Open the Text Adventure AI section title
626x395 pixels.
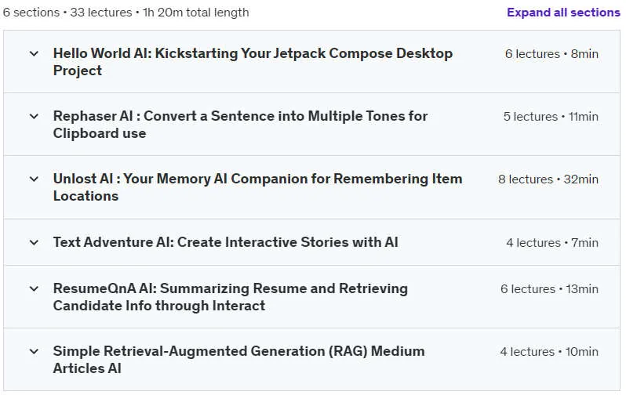click(x=226, y=242)
